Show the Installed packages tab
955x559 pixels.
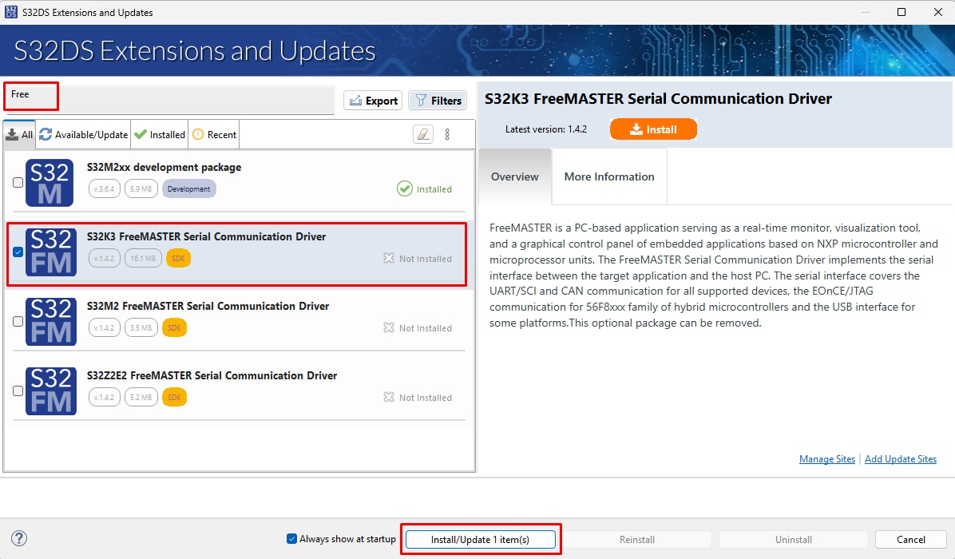pyautogui.click(x=160, y=135)
